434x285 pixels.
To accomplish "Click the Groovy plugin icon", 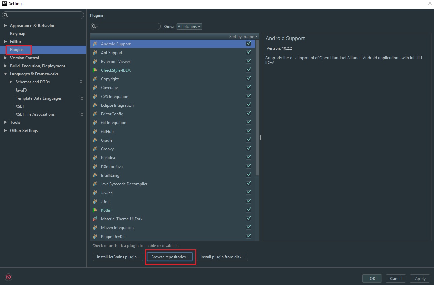I will click(x=95, y=149).
